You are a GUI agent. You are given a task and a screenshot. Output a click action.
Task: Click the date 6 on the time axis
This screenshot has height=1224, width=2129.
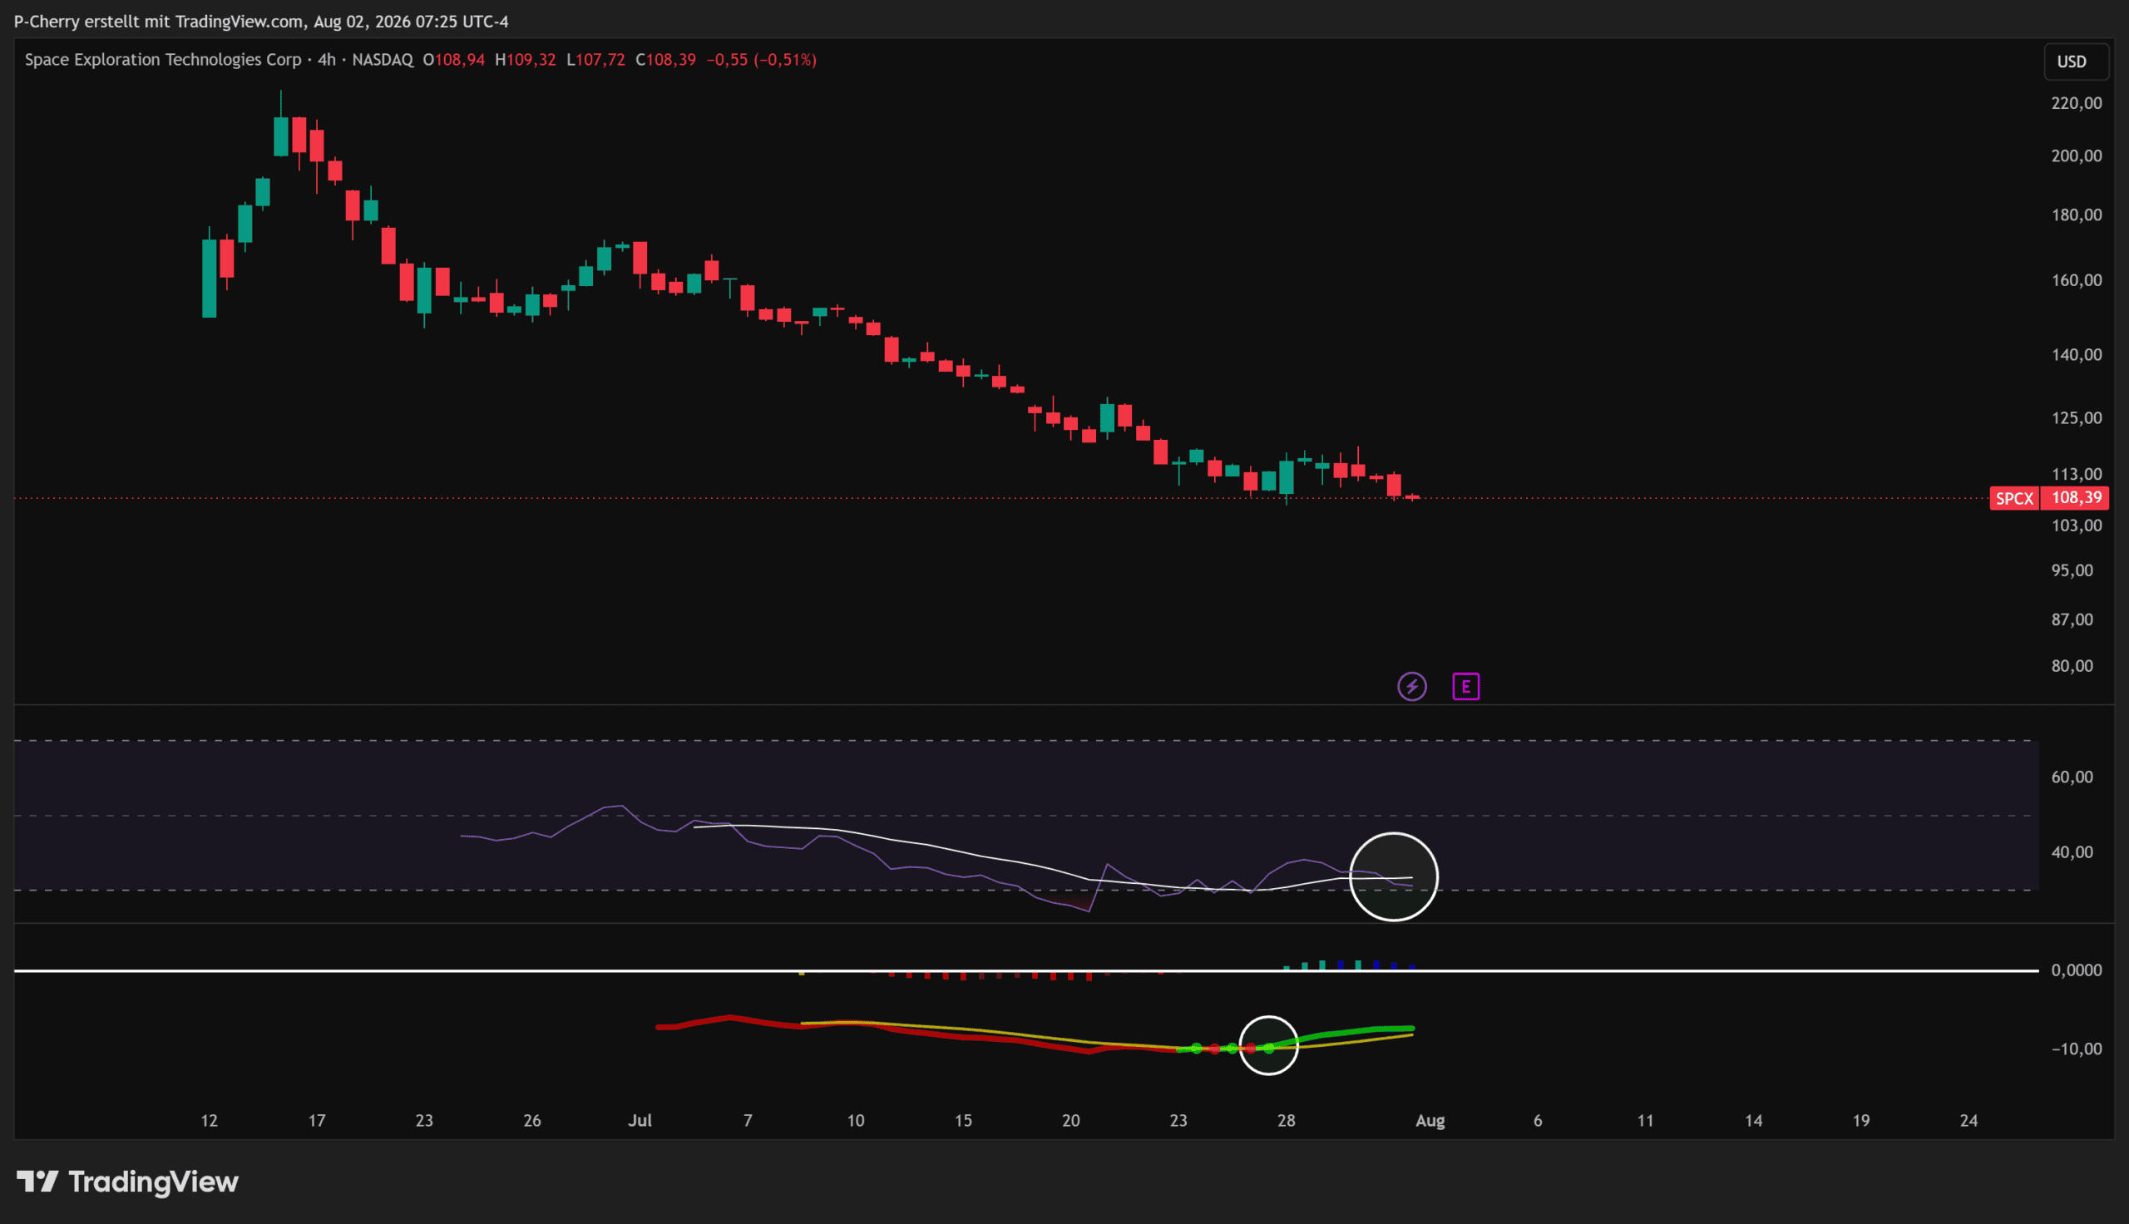1537,1121
